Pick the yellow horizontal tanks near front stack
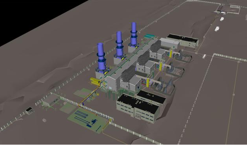The image size is (247, 145). [x=95, y=81]
